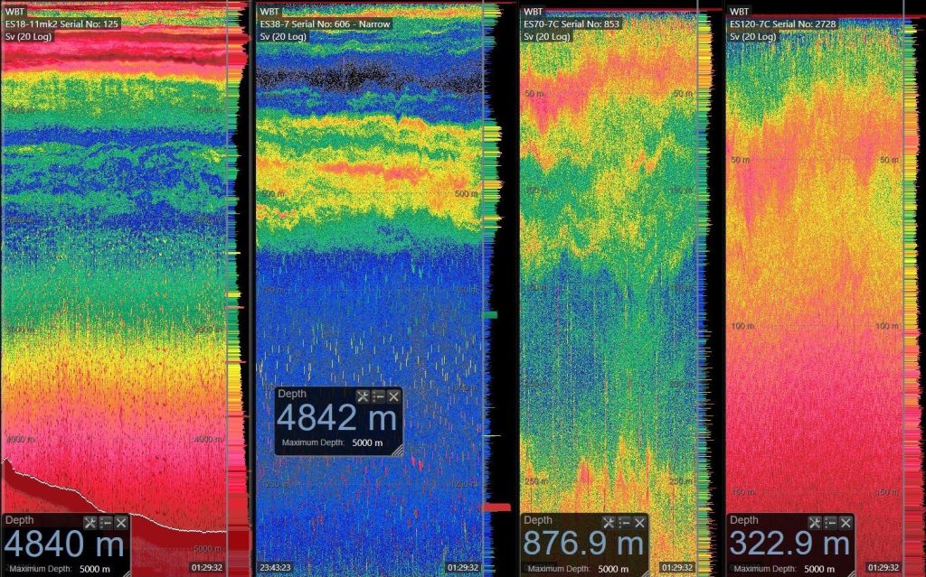Click the list icon on the 4840 m depth panel
This screenshot has width=926, height=577.
point(107,523)
